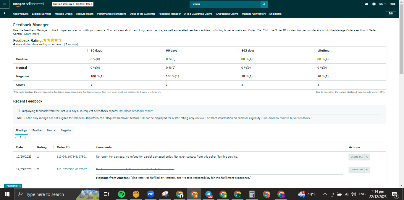404x200 pixels.
Task: Open Manage Orders menu item
Action: coord(64,14)
